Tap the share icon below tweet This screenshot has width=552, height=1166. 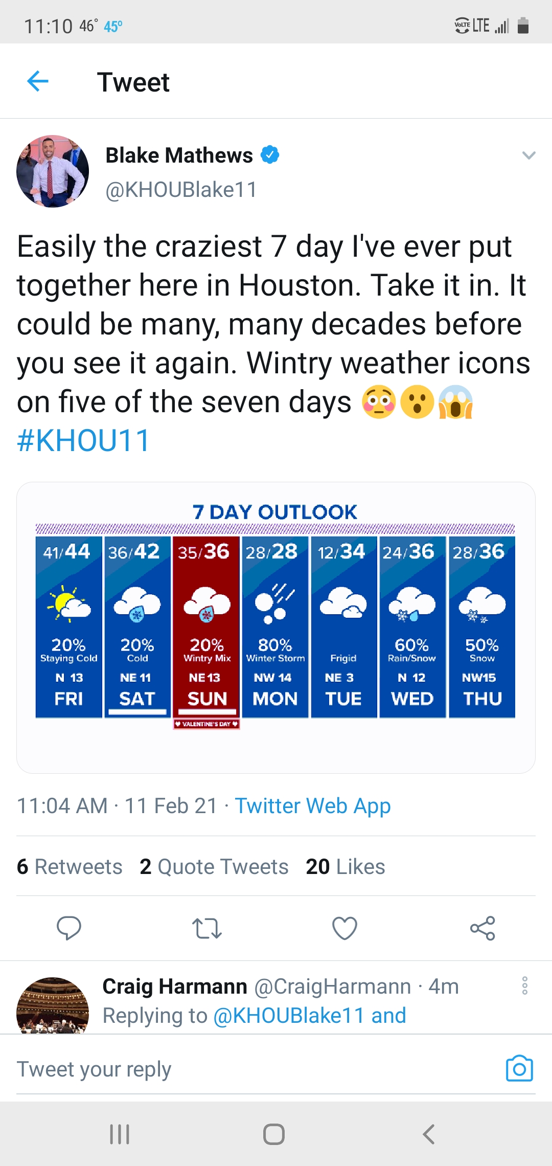(x=482, y=928)
